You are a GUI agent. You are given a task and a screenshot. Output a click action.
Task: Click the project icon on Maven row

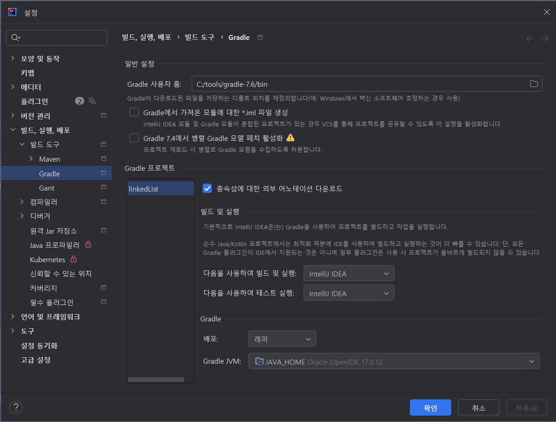tap(103, 159)
